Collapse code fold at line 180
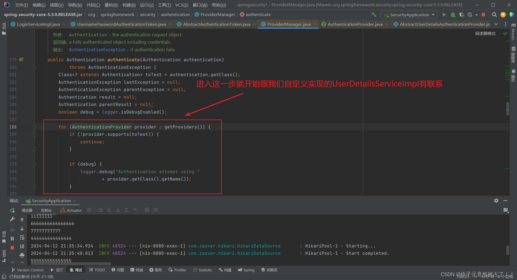Viewport: 517px width, 280px height. coord(35,67)
